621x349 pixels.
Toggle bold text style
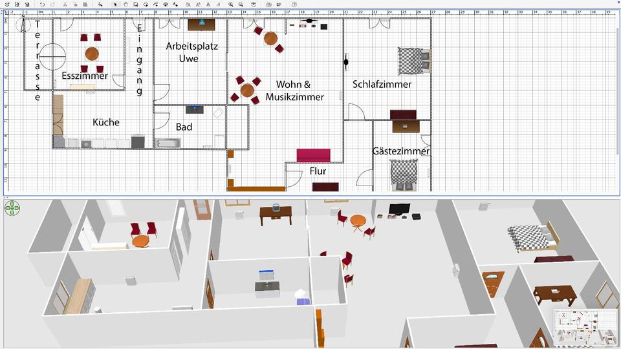pos(208,5)
